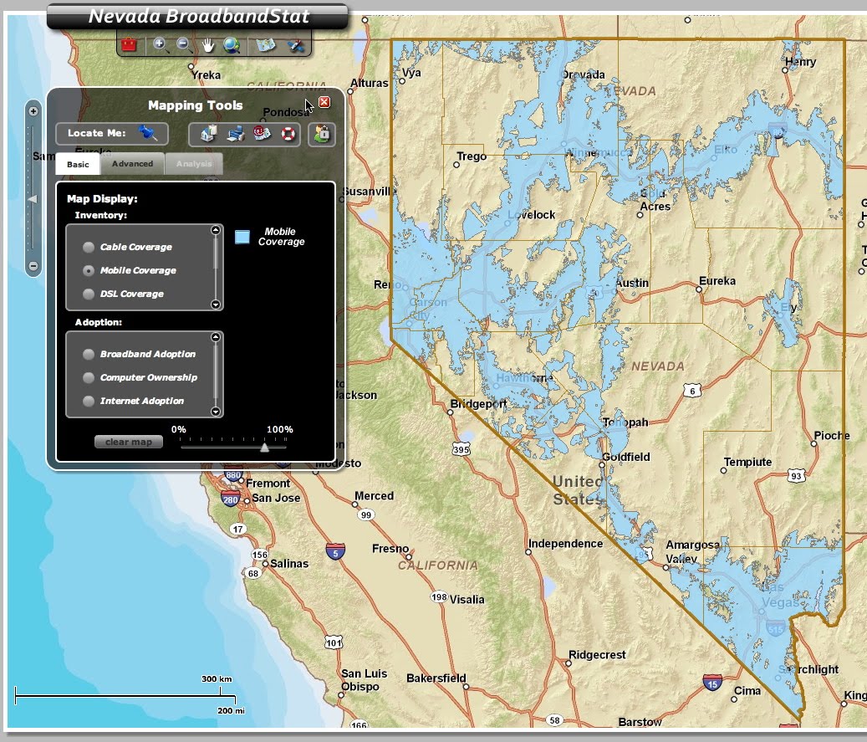Click the Austin city label
Image resolution: width=867 pixels, height=742 pixels.
tap(632, 283)
